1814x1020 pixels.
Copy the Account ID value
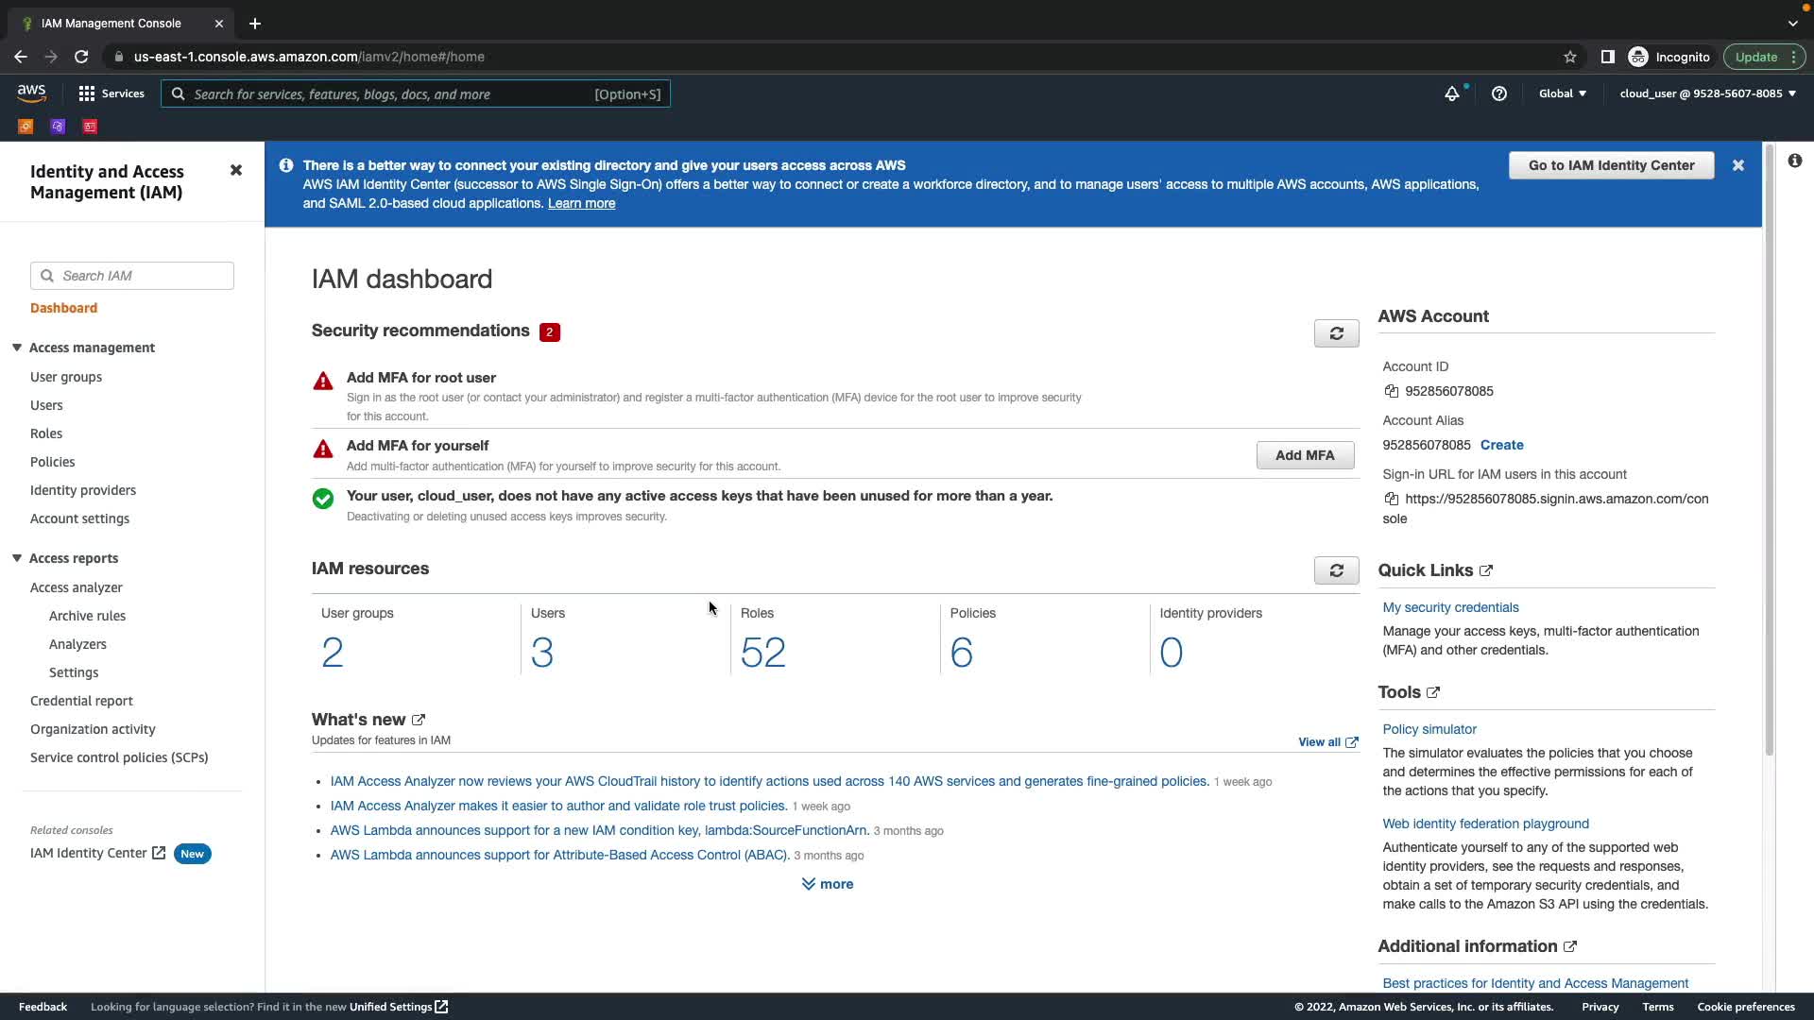1391,391
